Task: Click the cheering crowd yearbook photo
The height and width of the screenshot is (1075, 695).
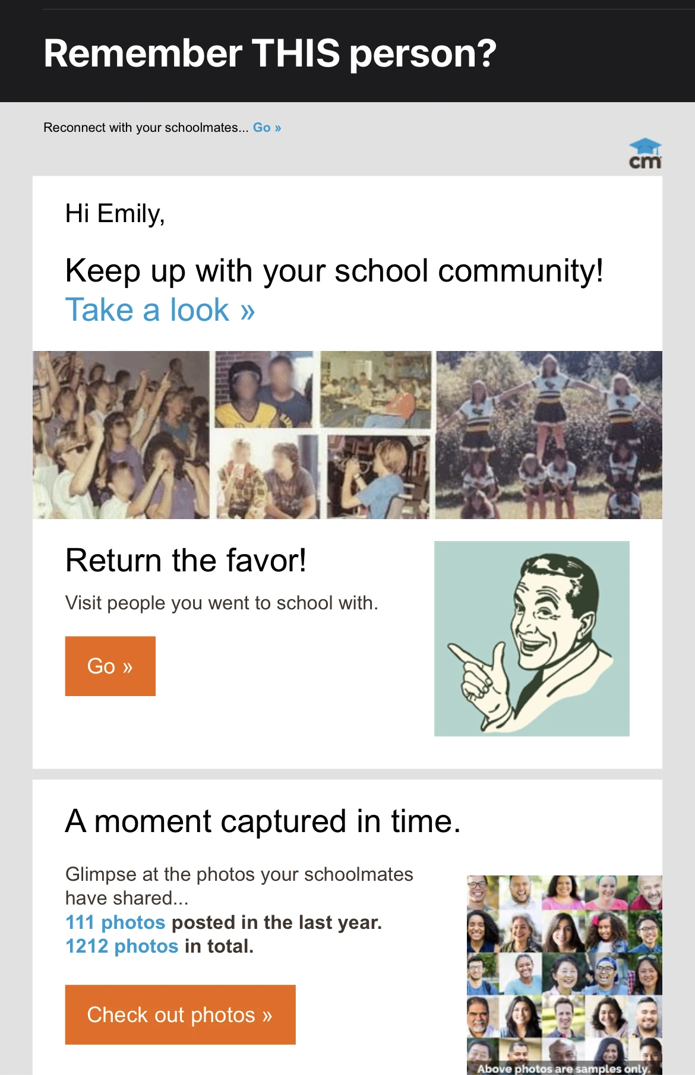Action: pyautogui.click(x=122, y=435)
